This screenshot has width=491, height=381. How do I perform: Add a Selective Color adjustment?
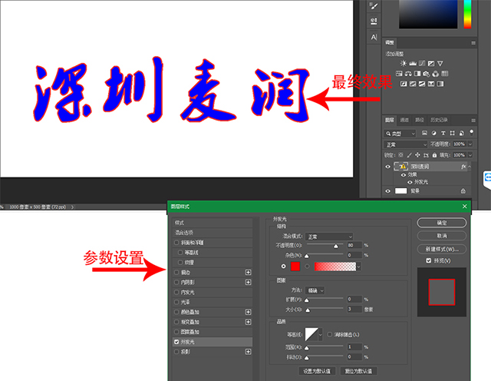pos(431,84)
